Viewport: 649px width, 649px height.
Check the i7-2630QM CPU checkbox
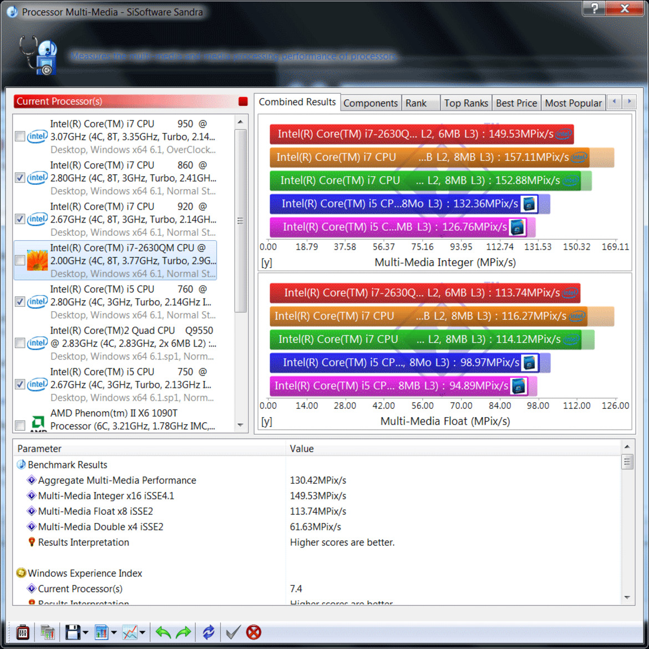click(x=20, y=260)
